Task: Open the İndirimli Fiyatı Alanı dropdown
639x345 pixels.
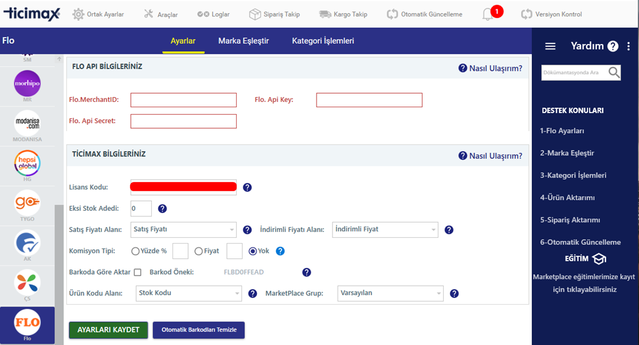Action: click(385, 230)
